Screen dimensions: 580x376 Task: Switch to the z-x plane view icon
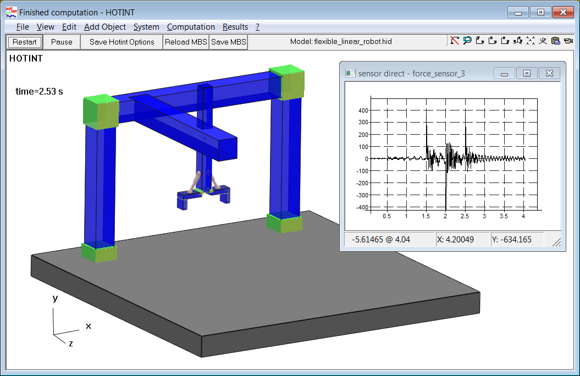tap(493, 41)
